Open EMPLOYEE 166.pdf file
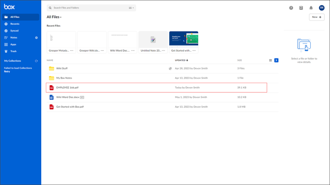 pos(67,88)
